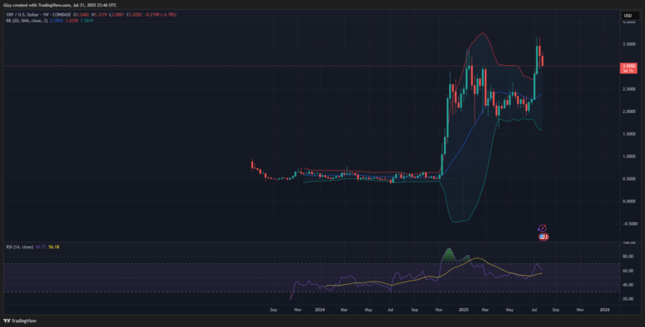Click the TradingView logo in the bottom corner
645x327 pixels.
tap(14, 321)
